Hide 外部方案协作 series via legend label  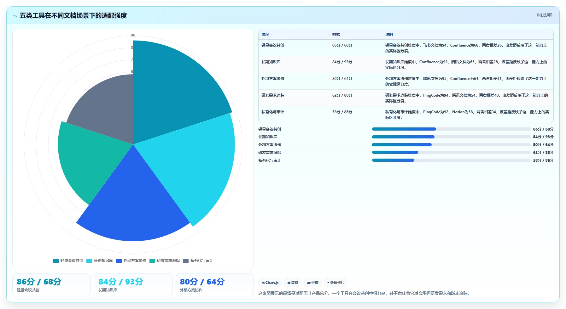pyautogui.click(x=135, y=261)
